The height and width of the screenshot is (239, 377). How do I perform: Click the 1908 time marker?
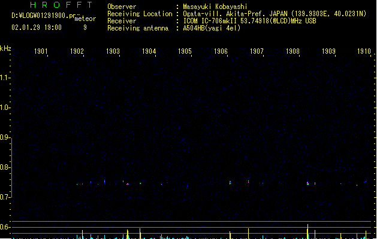coord(292,51)
